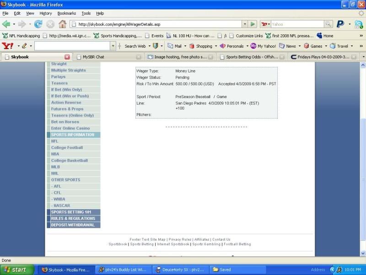Open Yahoo Games cube icon
This screenshot has height=275, width=366.
pyautogui.click(x=307, y=46)
